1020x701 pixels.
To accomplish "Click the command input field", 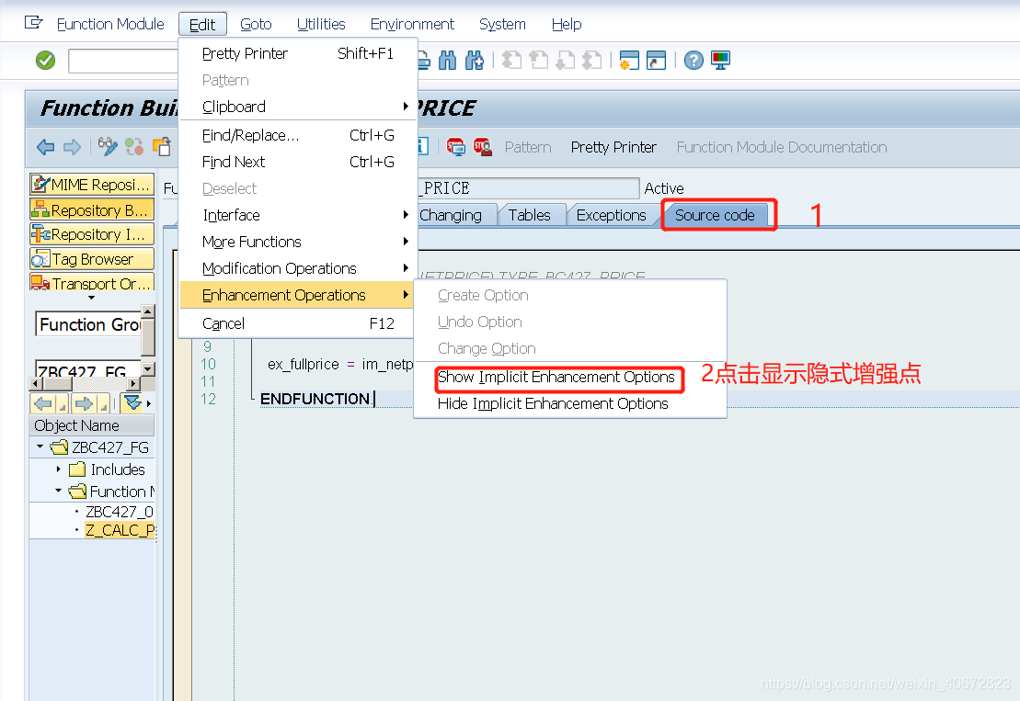I will pos(123,61).
